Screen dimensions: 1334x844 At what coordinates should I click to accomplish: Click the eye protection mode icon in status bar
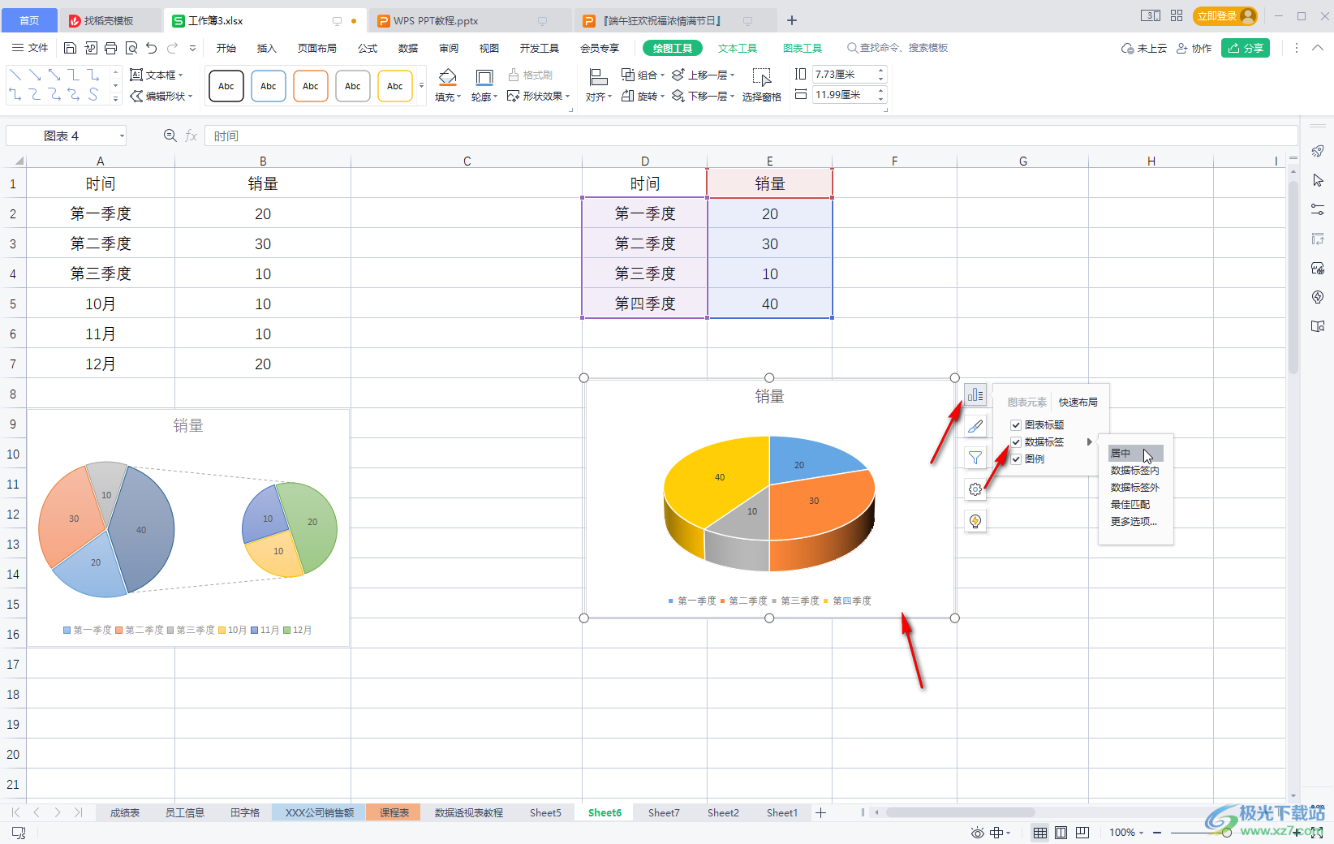[977, 833]
